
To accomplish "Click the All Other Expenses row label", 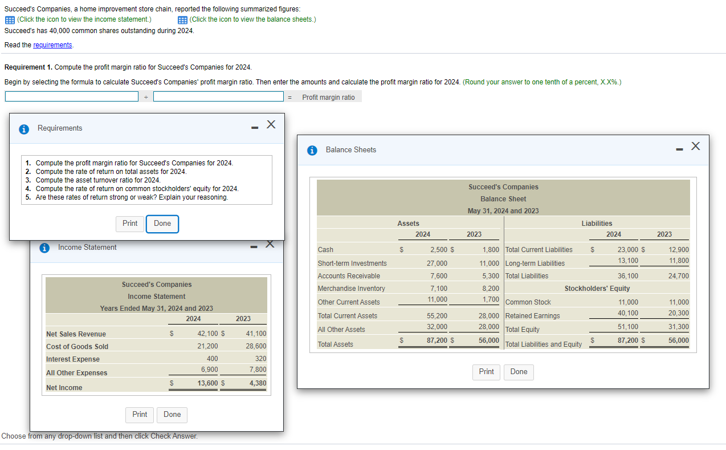I will (x=76, y=373).
